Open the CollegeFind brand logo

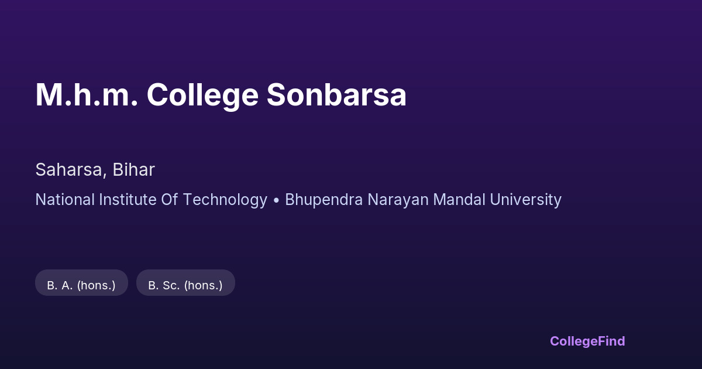(x=587, y=341)
